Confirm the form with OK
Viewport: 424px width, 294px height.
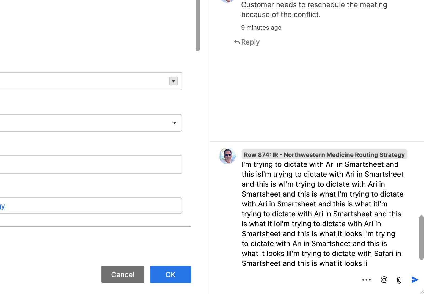coord(170,274)
